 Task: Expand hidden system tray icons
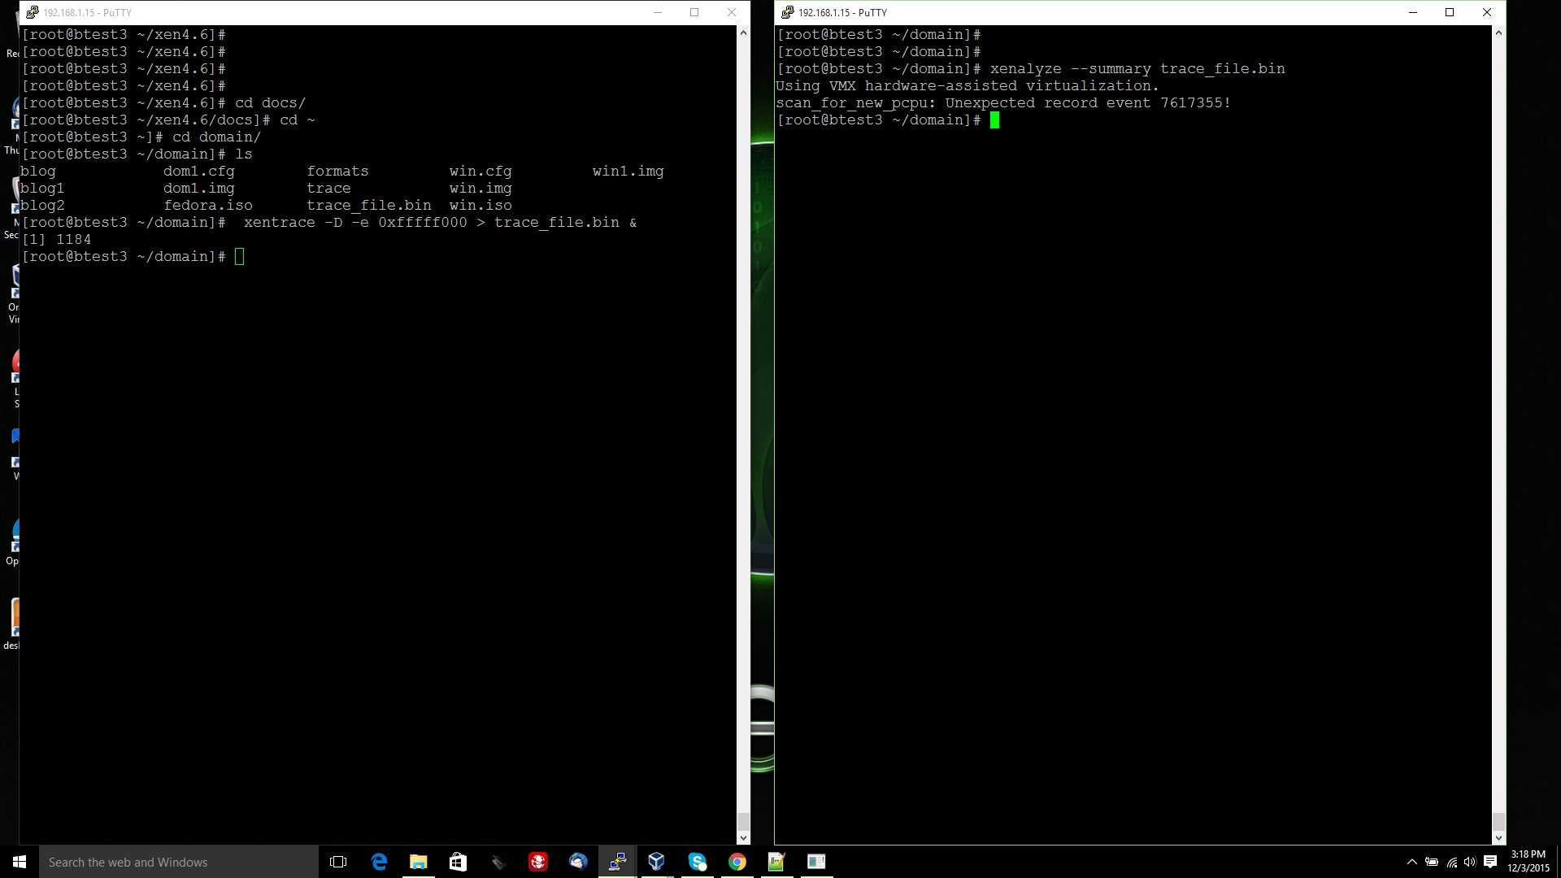point(1411,862)
